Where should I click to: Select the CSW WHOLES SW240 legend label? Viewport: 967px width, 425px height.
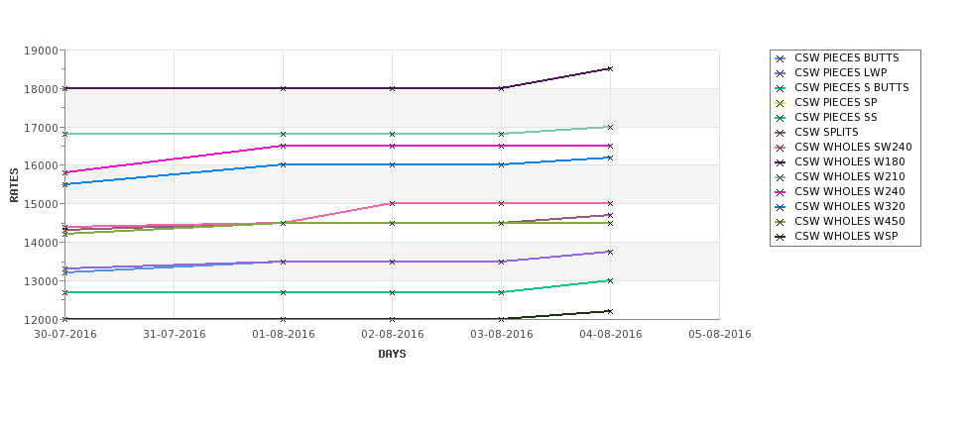point(853,148)
